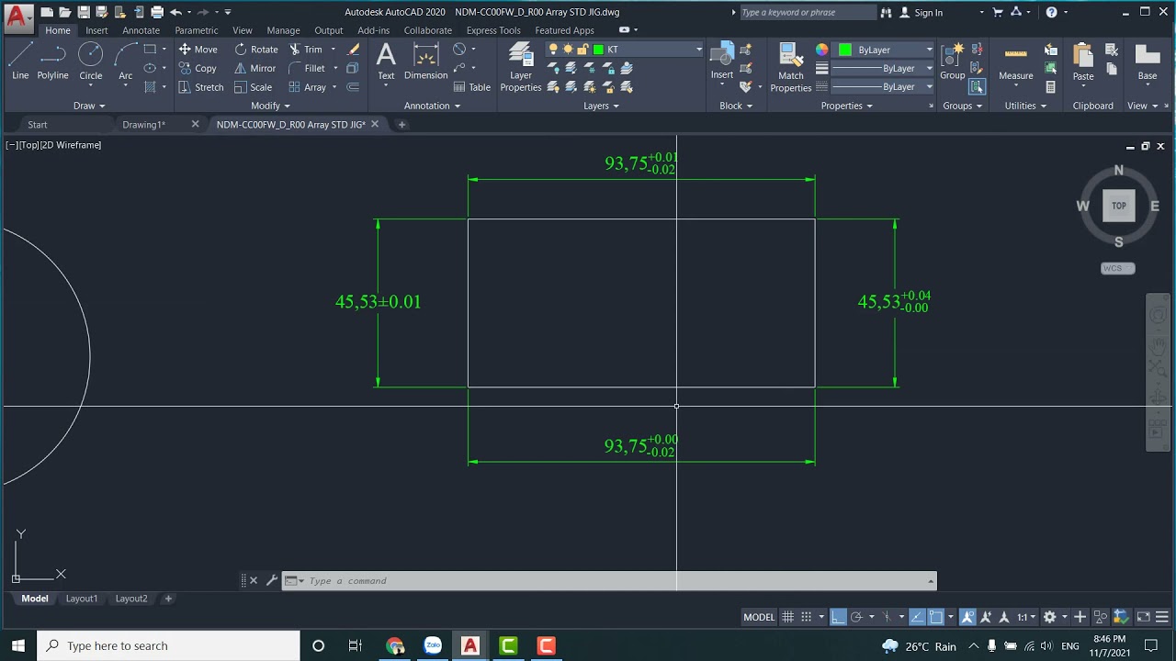Viewport: 1176px width, 661px height.
Task: Insert a Table
Action: (x=472, y=87)
